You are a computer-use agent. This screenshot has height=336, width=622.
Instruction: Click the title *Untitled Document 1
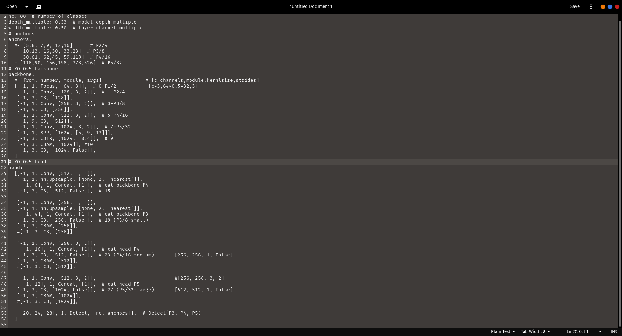[x=311, y=6]
